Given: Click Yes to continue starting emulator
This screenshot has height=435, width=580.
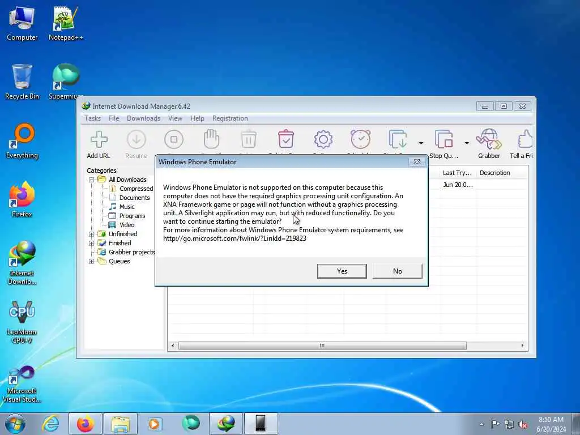Looking at the screenshot, I should 342,271.
